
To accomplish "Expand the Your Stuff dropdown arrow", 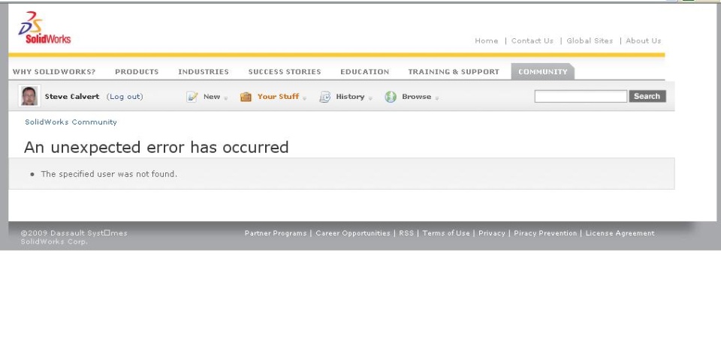I will (304, 97).
